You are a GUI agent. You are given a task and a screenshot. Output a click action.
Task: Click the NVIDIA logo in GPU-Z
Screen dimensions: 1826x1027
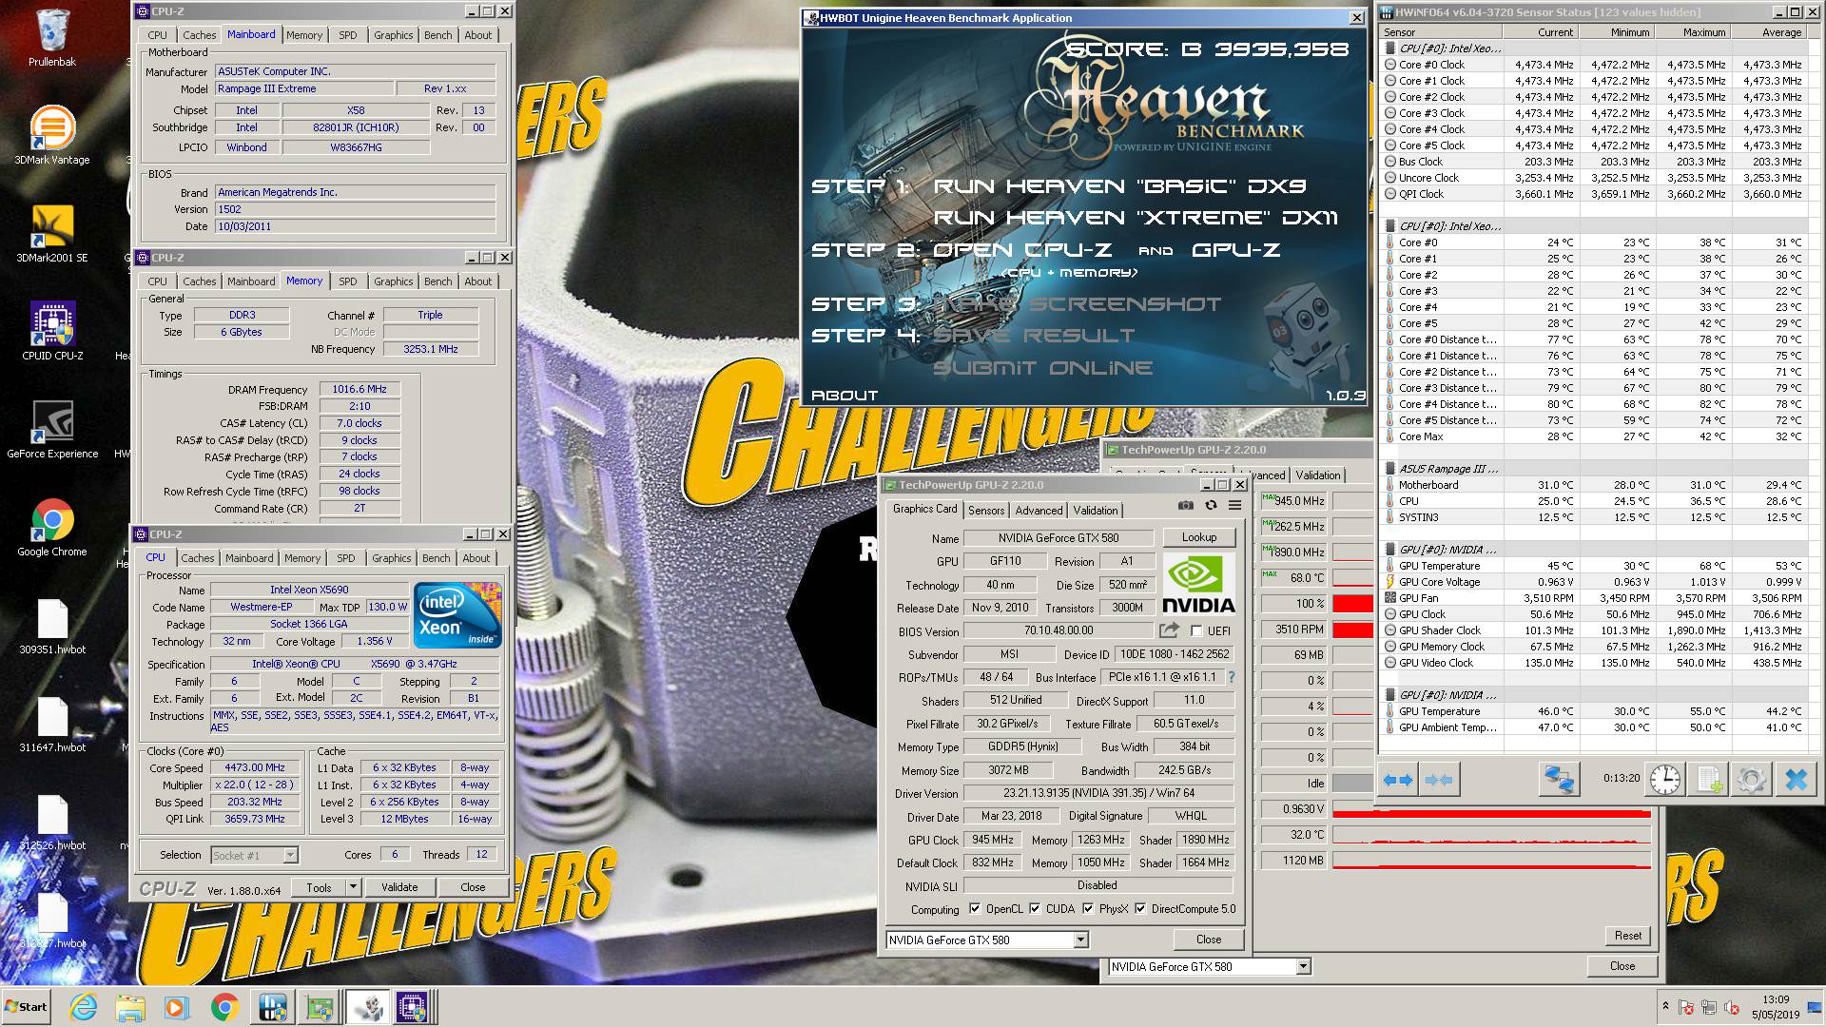1198,585
